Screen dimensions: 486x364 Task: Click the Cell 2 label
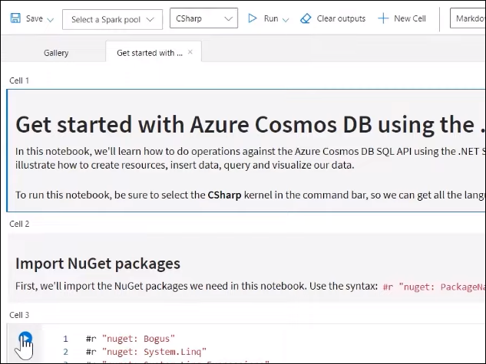[x=19, y=224]
